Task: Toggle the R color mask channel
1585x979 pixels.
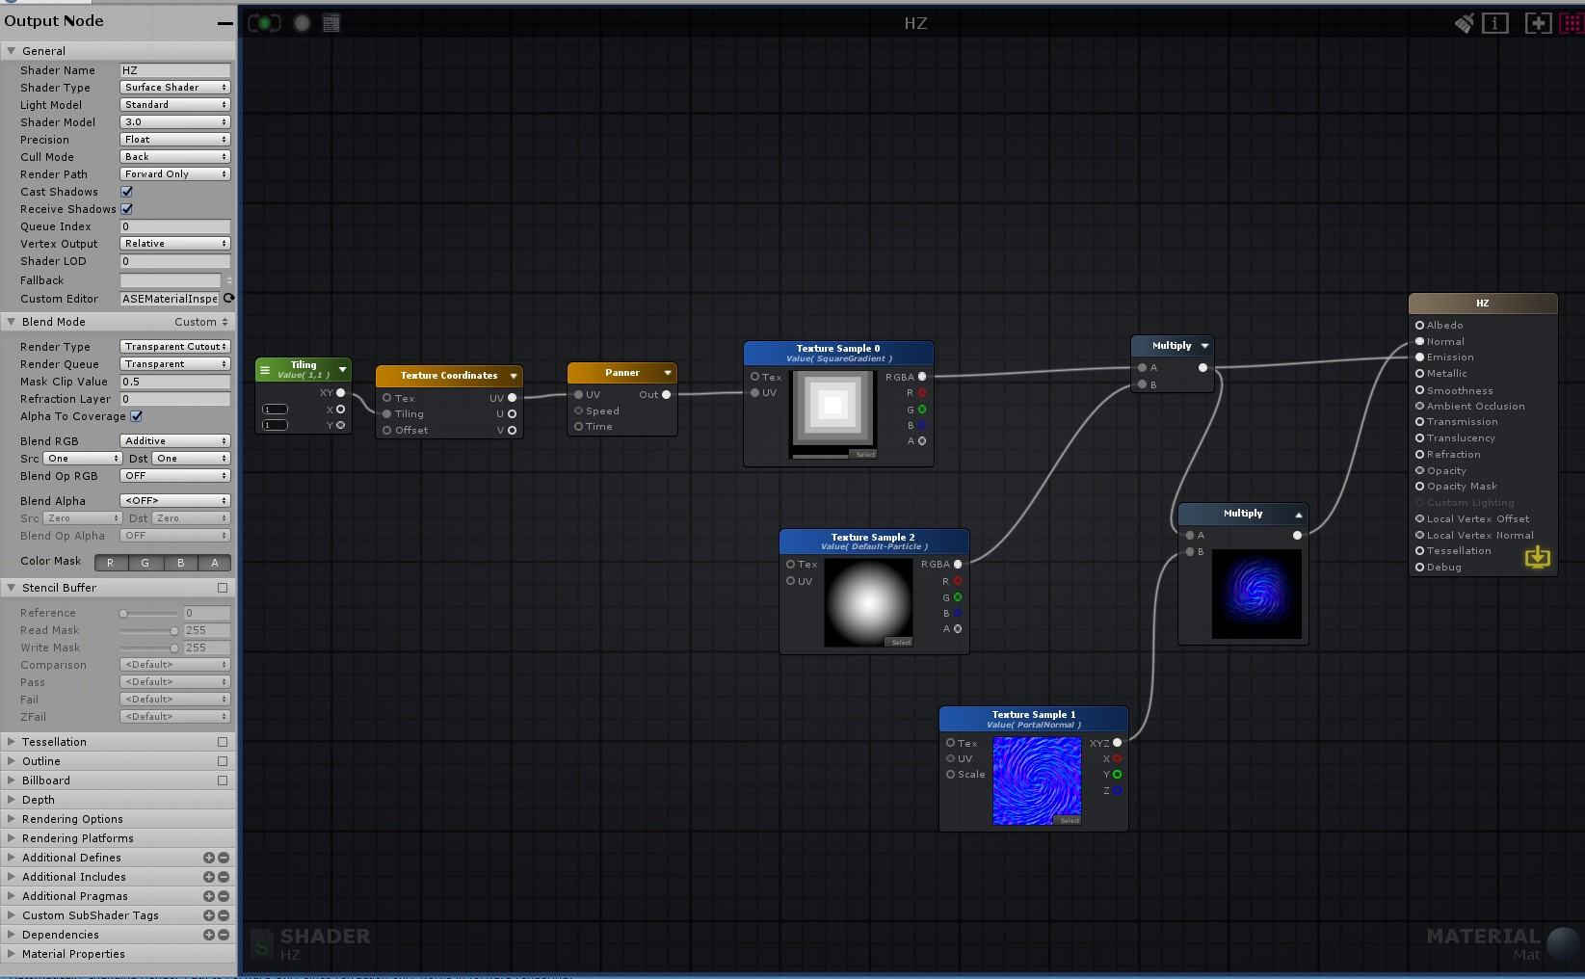Action: 110,563
